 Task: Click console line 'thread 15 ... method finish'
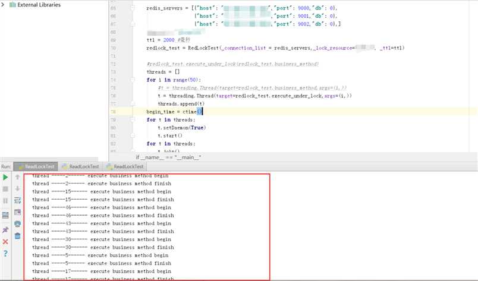(x=103, y=200)
